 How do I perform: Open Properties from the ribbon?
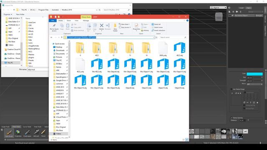[136, 27]
